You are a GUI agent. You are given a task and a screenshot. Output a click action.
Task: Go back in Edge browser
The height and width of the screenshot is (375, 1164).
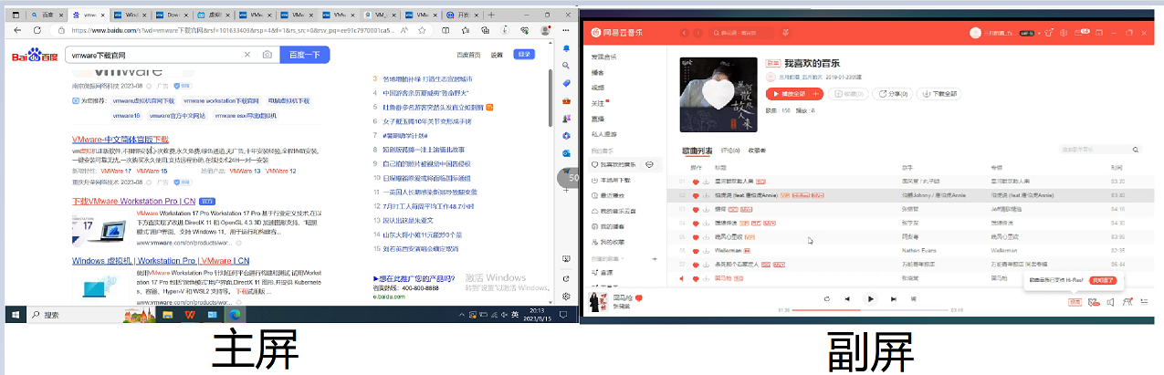16,30
